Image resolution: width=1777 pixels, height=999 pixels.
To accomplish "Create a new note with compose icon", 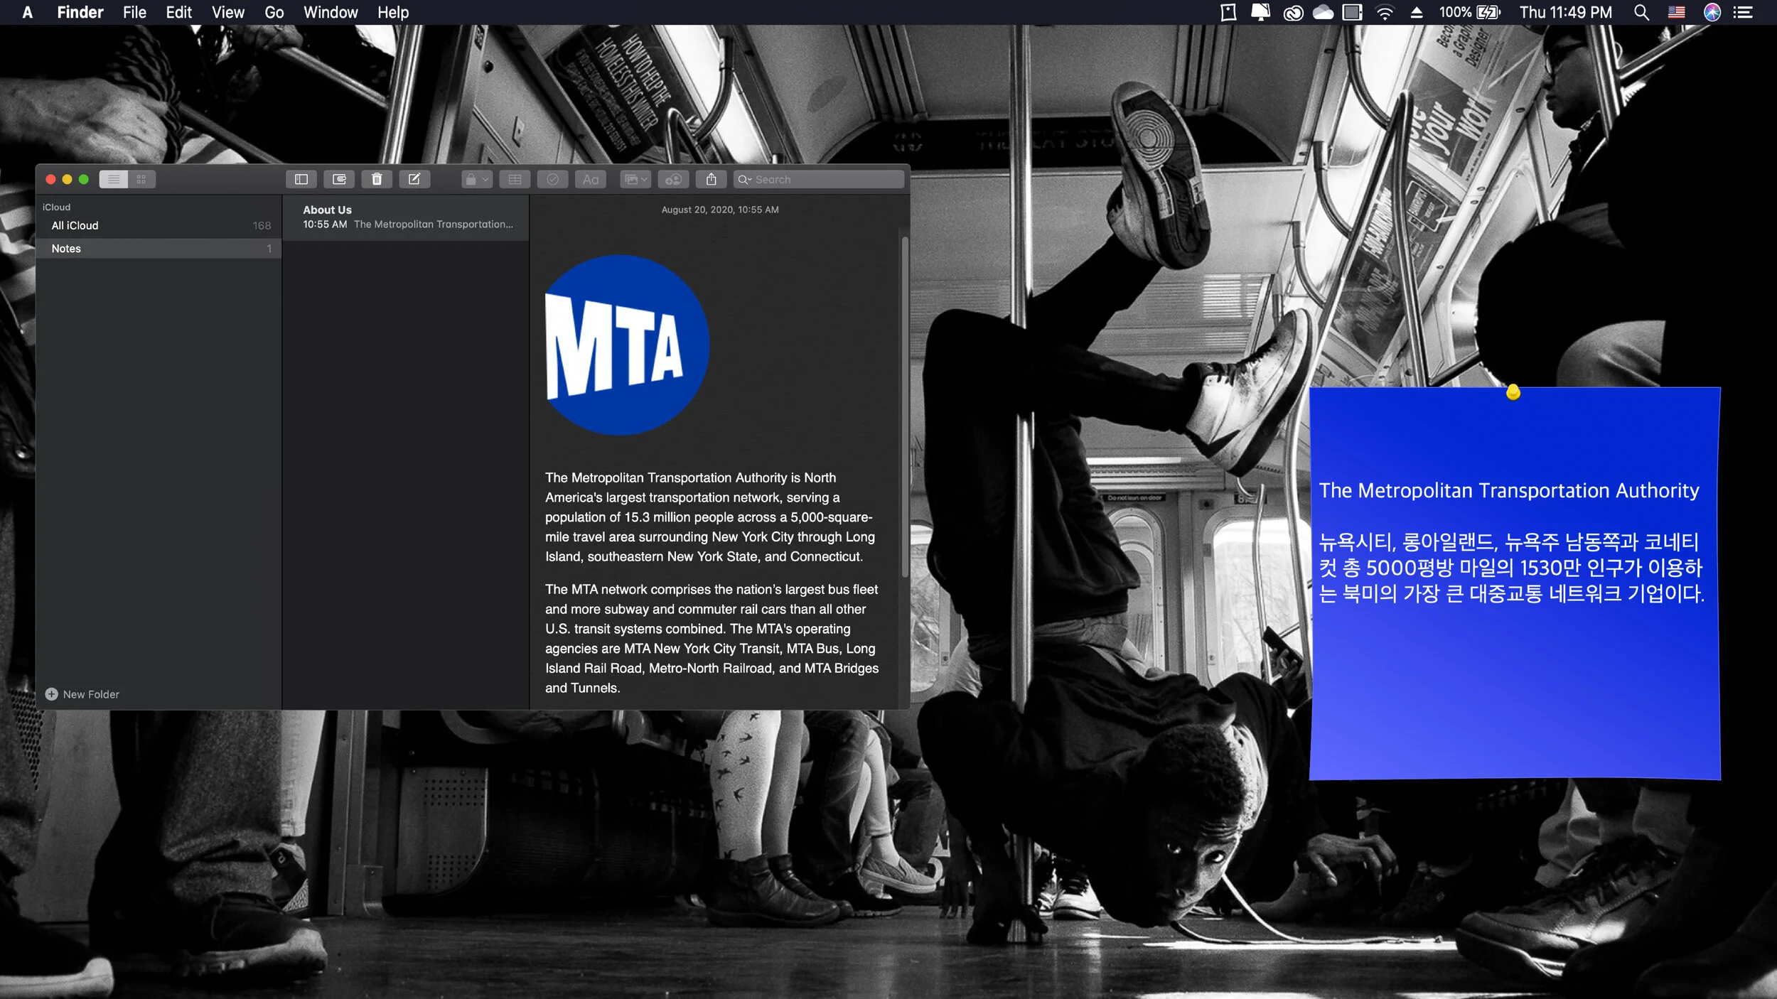I will tap(414, 179).
